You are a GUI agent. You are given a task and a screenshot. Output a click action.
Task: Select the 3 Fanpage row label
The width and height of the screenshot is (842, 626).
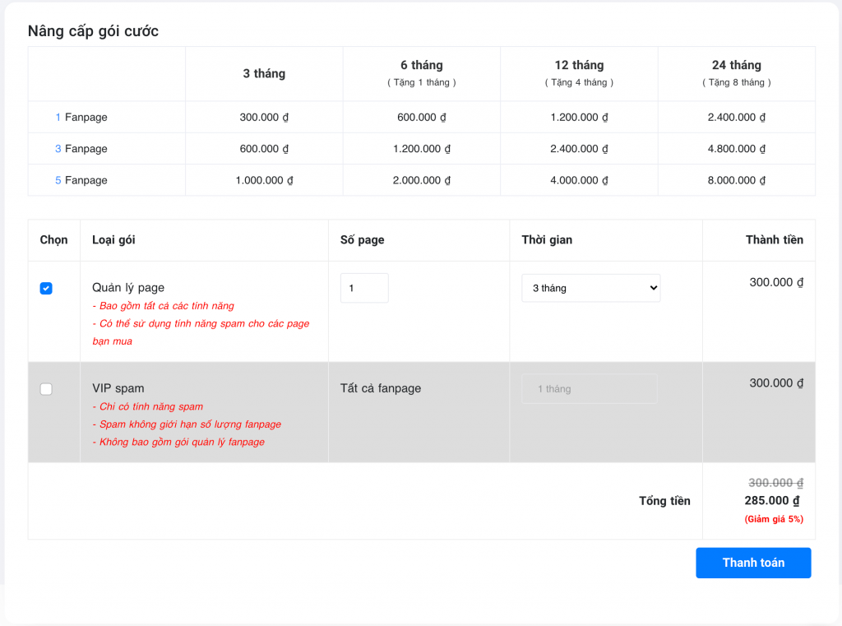[81, 149]
